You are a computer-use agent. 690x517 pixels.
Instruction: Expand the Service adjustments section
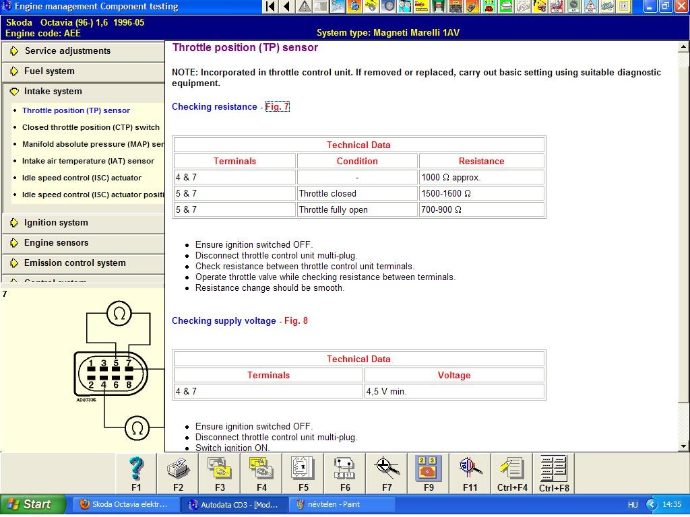tap(83, 51)
